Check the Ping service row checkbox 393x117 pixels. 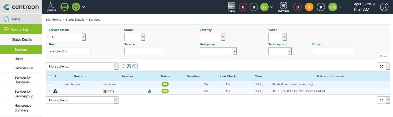pyautogui.click(x=49, y=91)
